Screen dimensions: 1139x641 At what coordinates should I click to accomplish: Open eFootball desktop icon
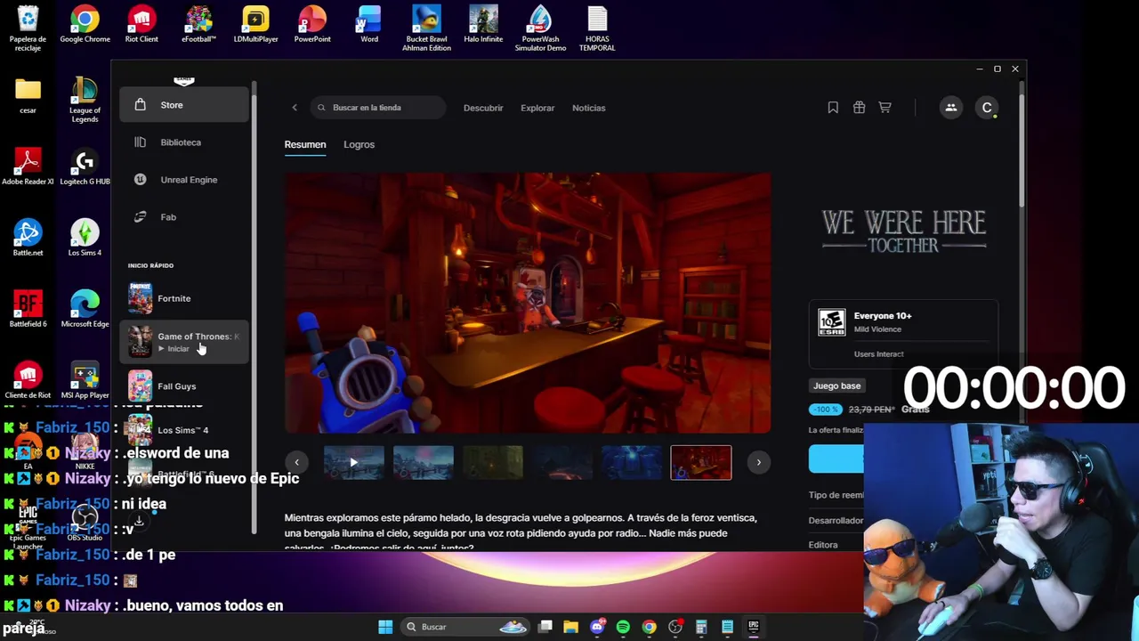click(198, 25)
